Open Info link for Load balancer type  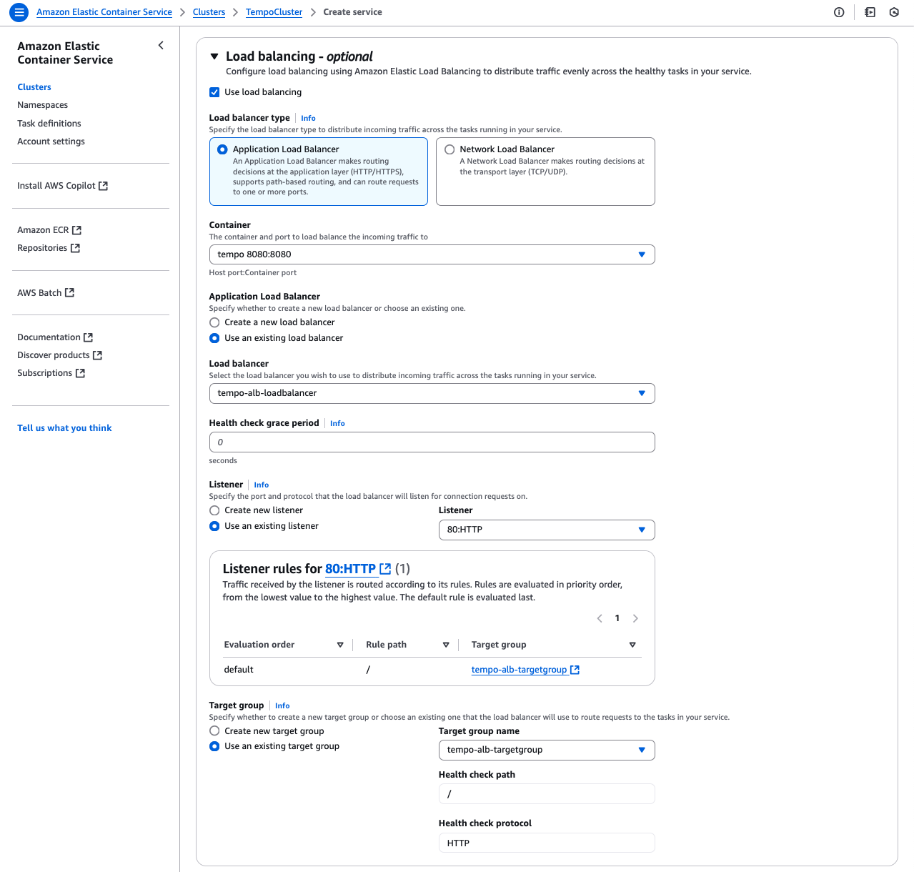coord(308,118)
